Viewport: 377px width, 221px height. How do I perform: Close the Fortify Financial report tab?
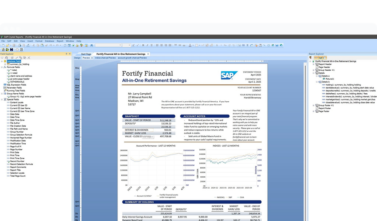pos(148,54)
